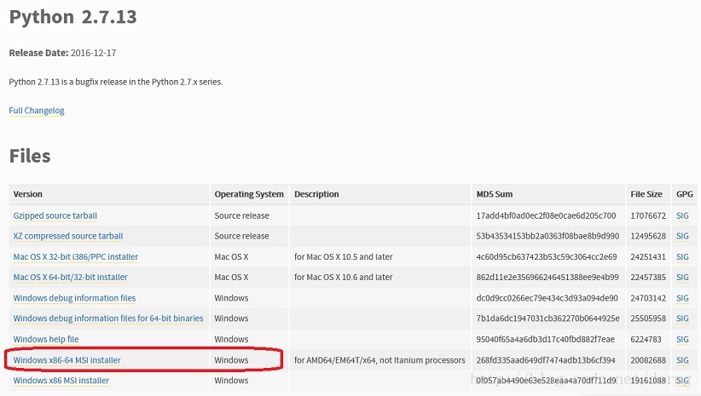
Task: Select file size value 17076672
Action: 648,215
